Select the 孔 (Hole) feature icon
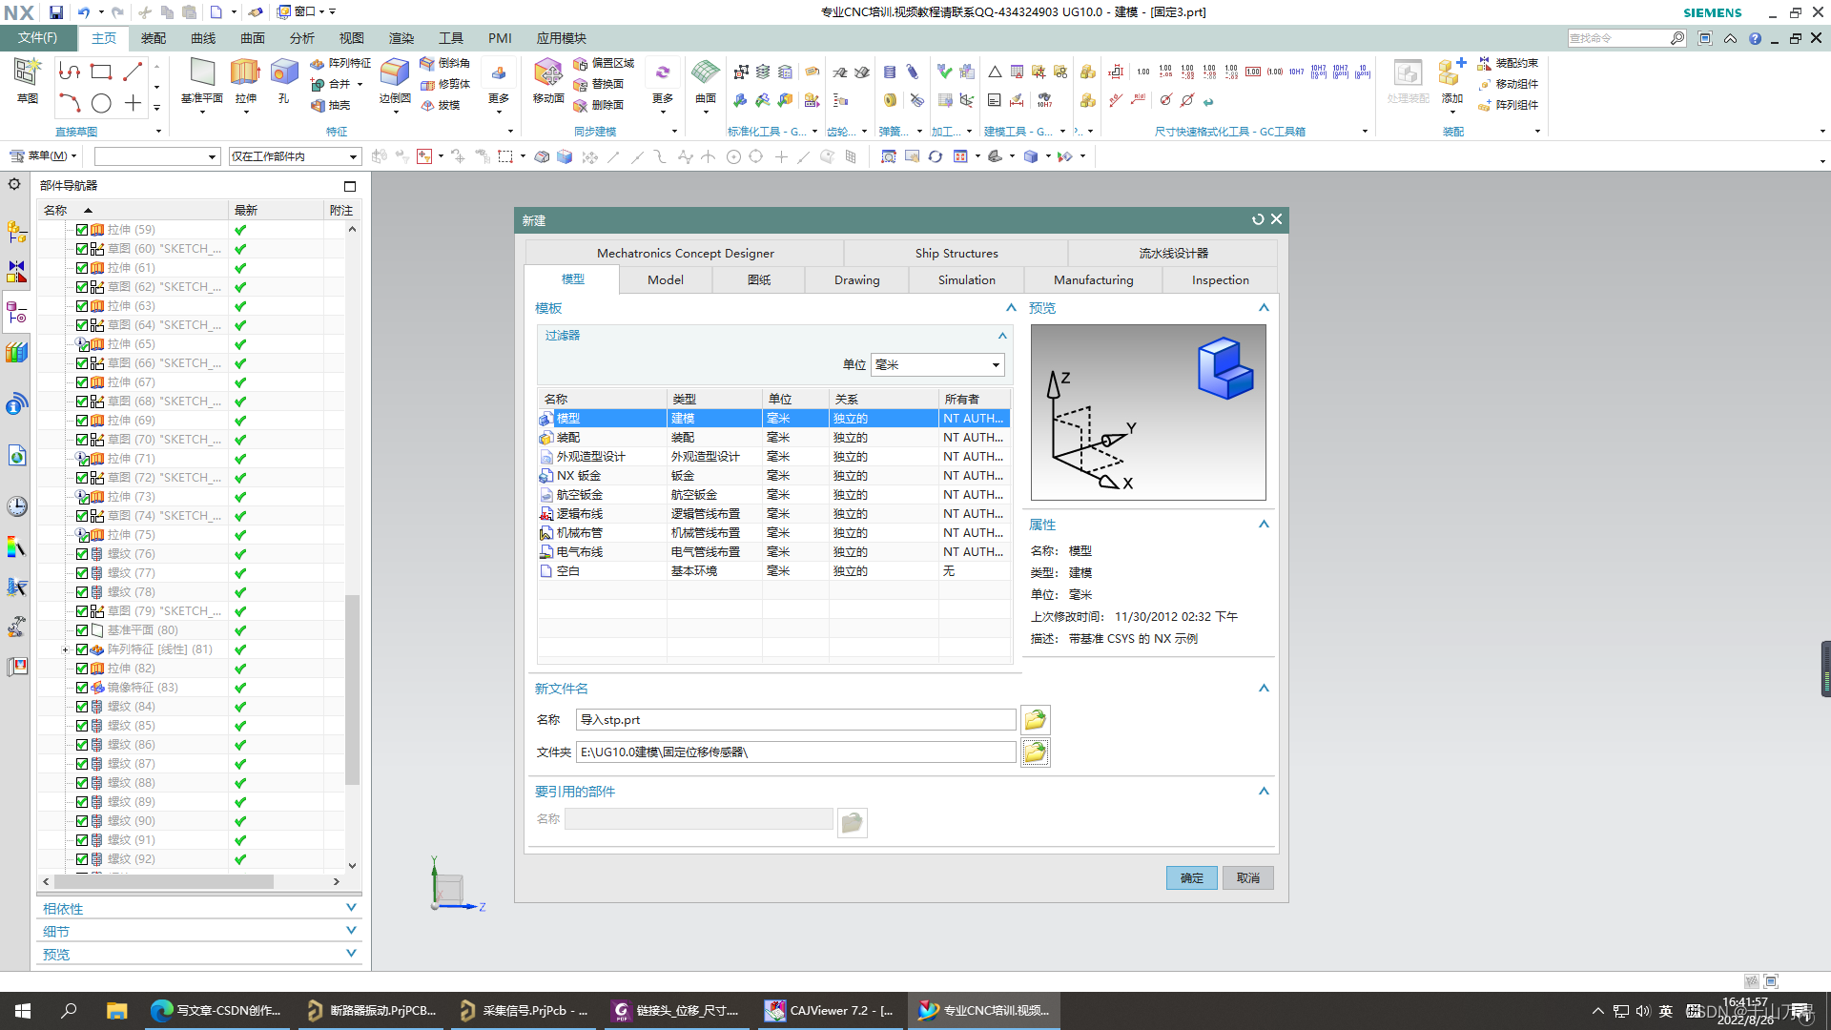Image resolution: width=1831 pixels, height=1030 pixels. (283, 74)
